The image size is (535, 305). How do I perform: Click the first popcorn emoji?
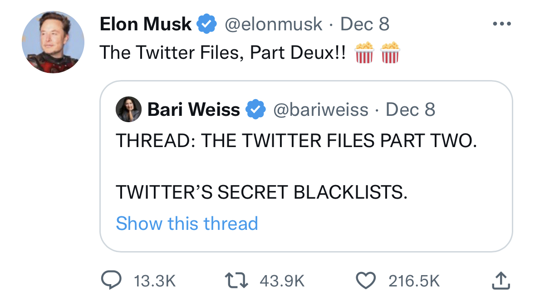click(x=363, y=52)
